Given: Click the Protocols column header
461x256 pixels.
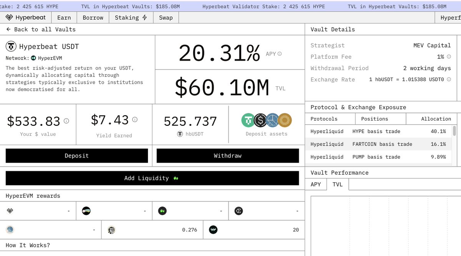Looking at the screenshot, I should point(330,119).
